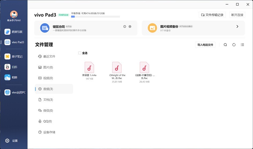Open vivo远控PC remote control
Viewport: 253px width, 149px height.
(15, 92)
